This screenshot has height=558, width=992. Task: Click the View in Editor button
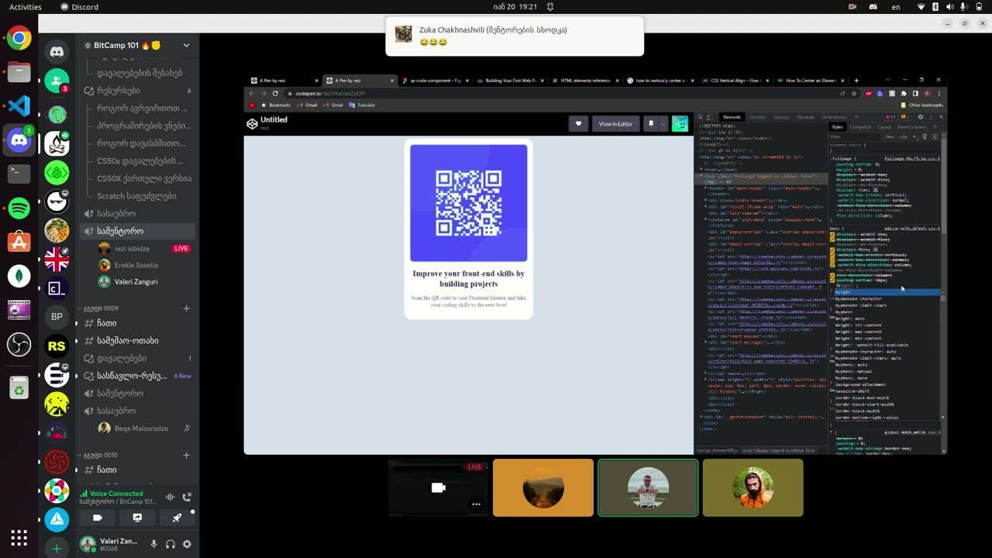coord(615,124)
